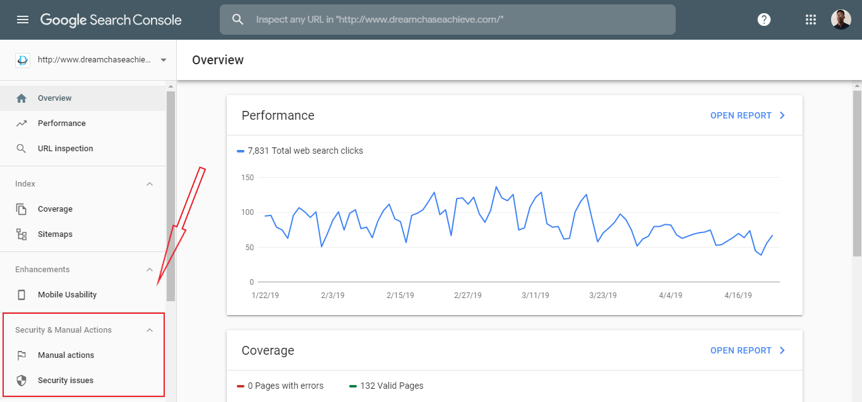The width and height of the screenshot is (862, 402).
Task: Collapse the Index section
Action: (150, 184)
